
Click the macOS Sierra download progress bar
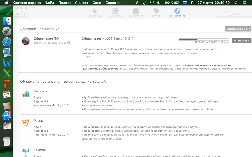(204, 39)
